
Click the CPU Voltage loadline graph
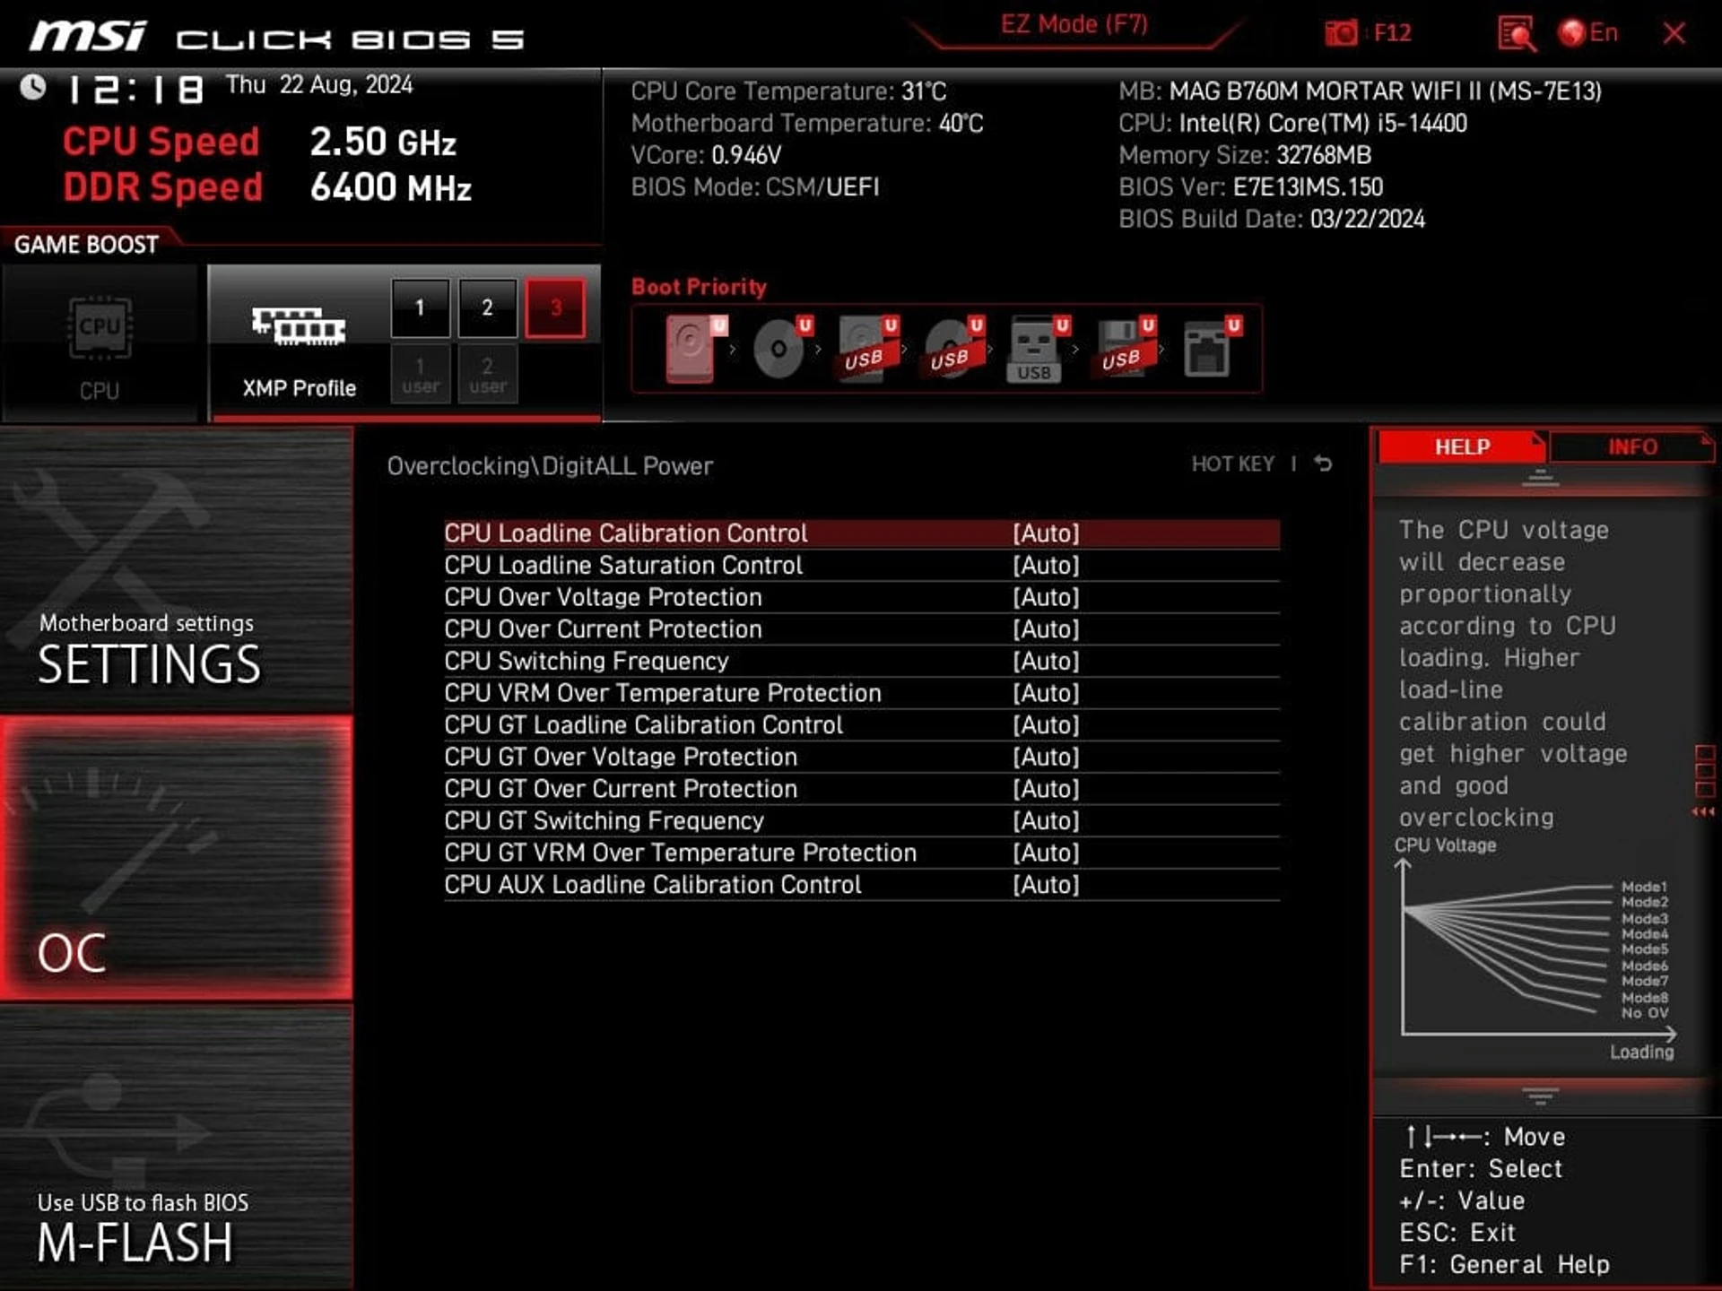[x=1537, y=952]
